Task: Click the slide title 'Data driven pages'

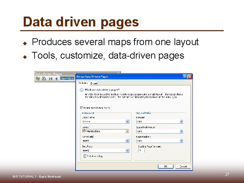Action: point(81,22)
